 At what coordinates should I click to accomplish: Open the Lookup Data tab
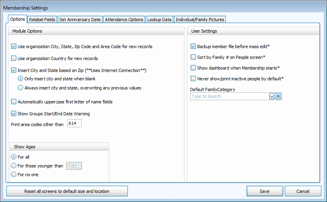click(x=159, y=19)
